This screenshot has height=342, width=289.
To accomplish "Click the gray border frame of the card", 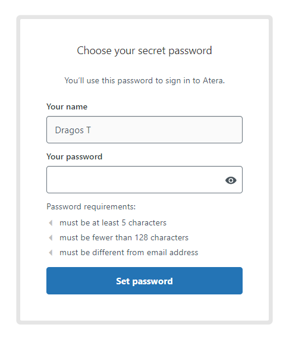I will pyautogui.click(x=18, y=170).
